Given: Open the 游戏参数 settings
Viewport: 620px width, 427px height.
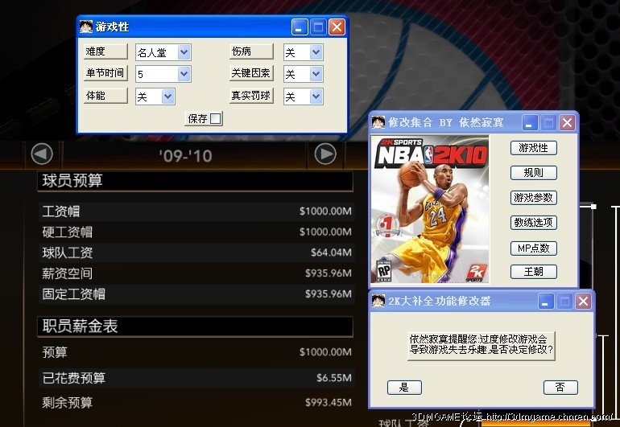Looking at the screenshot, I should pyautogui.click(x=533, y=198).
